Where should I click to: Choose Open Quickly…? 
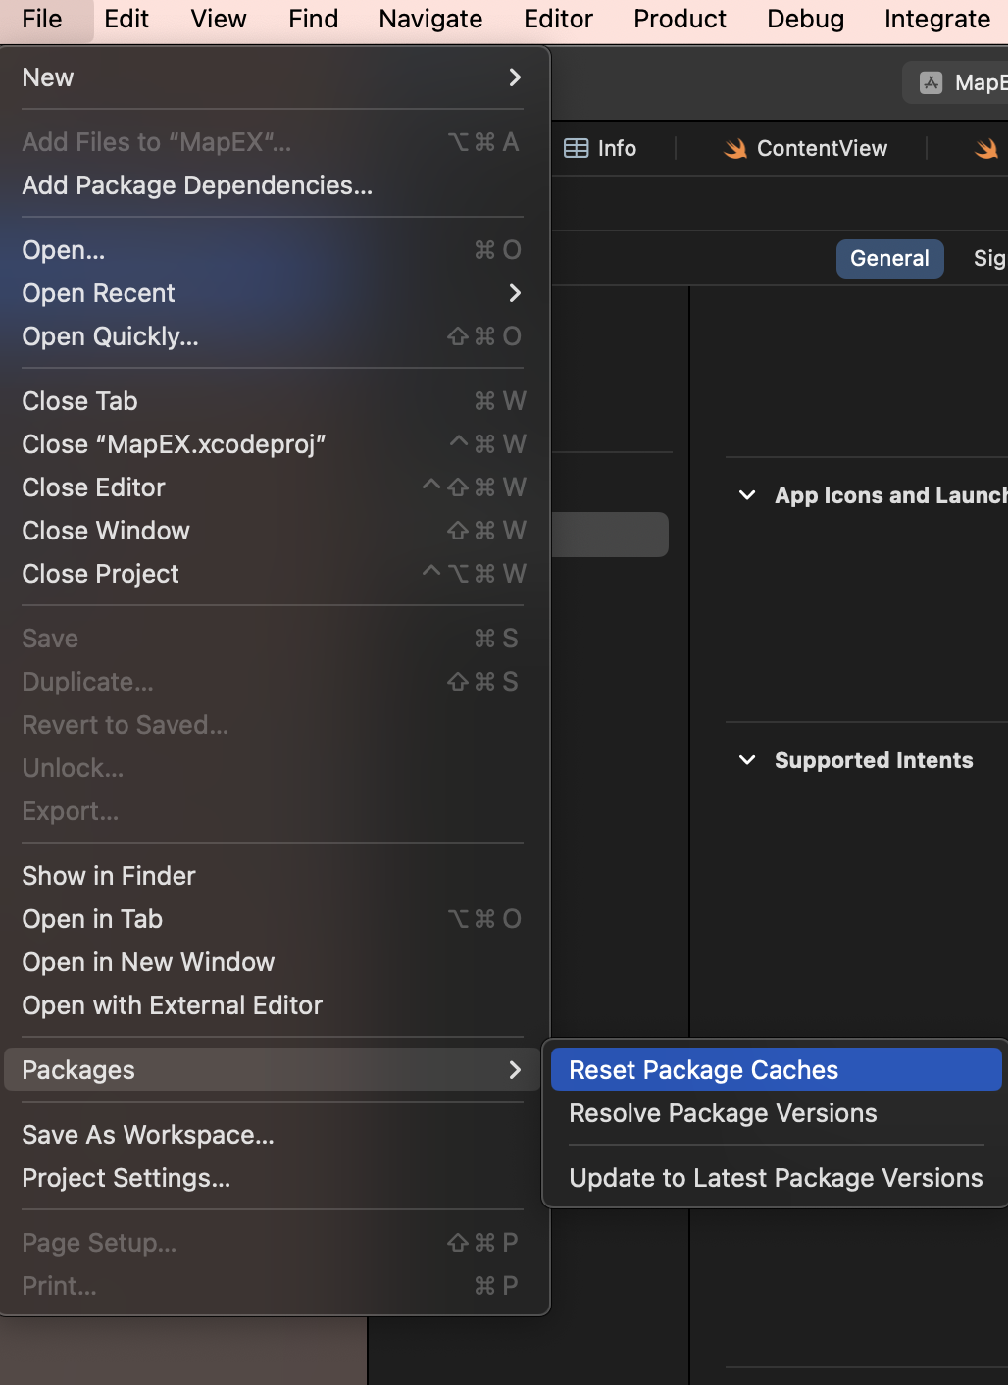point(274,336)
